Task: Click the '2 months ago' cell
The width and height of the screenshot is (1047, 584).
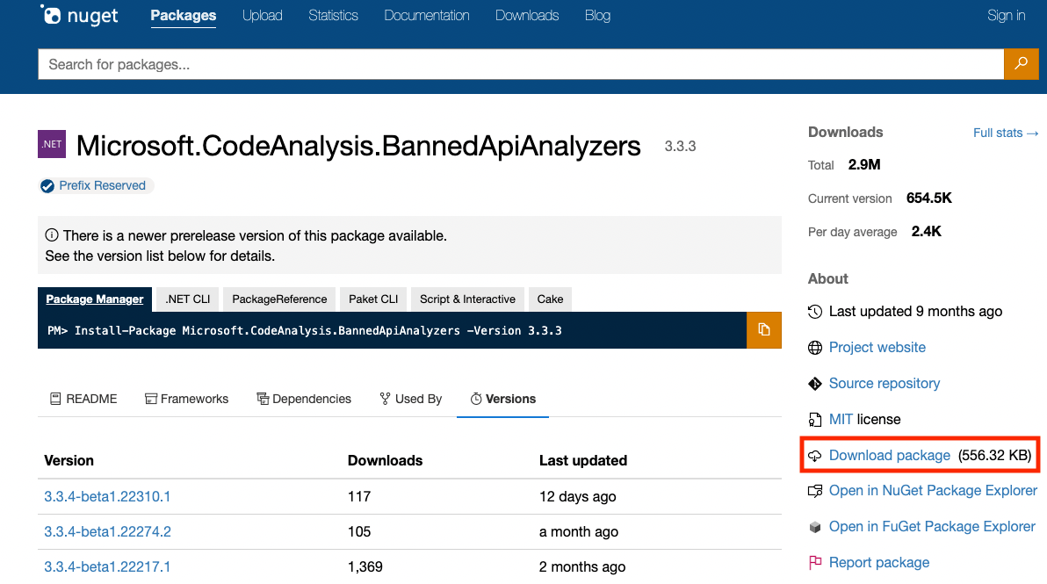Action: coord(582,566)
